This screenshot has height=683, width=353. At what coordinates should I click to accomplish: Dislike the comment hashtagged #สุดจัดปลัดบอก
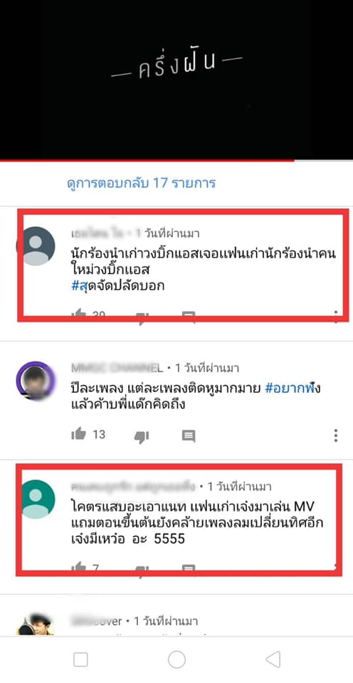(141, 316)
